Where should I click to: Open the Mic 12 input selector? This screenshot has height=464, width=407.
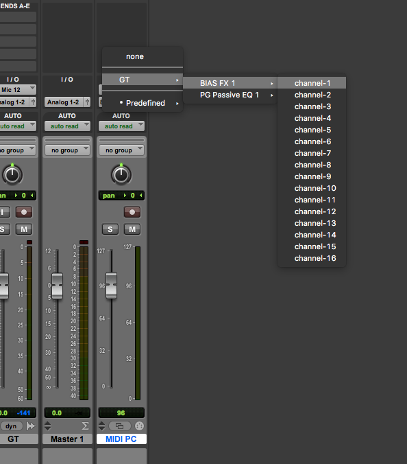pyautogui.click(x=18, y=90)
